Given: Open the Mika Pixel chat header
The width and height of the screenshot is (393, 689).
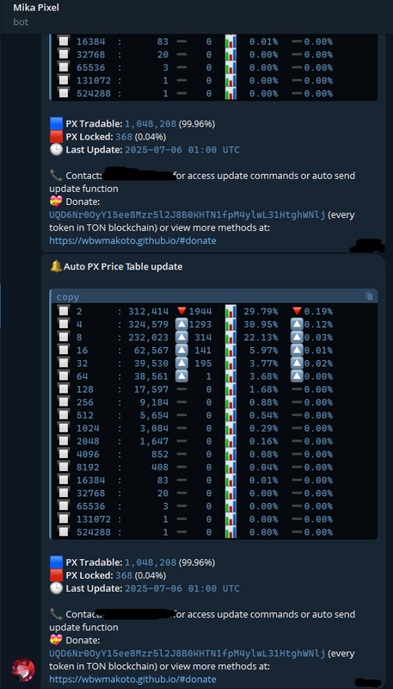Looking at the screenshot, I should (36, 8).
